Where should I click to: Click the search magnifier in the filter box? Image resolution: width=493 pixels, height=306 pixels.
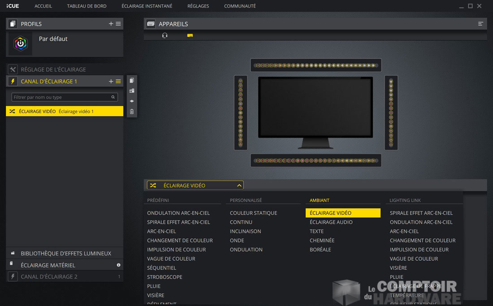coord(113,97)
